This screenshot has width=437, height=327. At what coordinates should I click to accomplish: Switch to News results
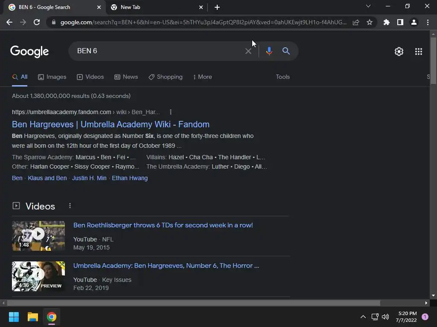pyautogui.click(x=126, y=77)
